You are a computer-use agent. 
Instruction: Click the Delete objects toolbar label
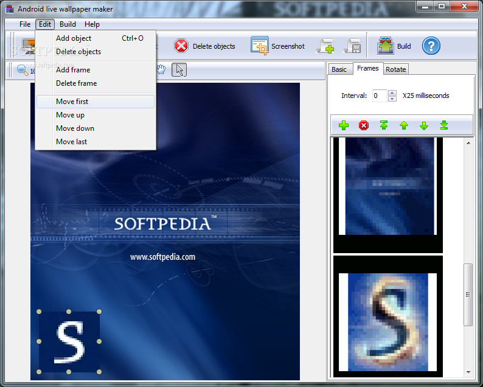coord(214,46)
